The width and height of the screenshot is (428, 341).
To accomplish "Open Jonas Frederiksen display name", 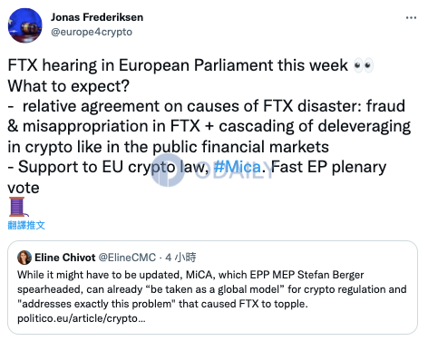I will pyautogui.click(x=97, y=17).
